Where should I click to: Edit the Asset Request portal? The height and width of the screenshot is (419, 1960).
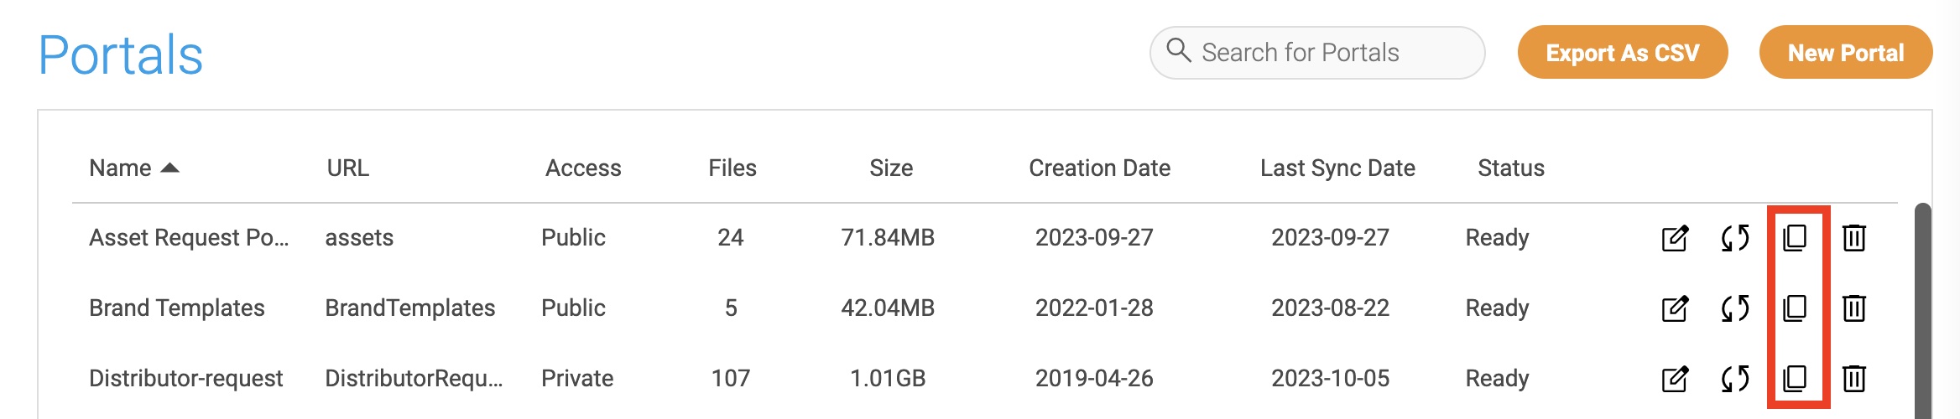(1675, 238)
